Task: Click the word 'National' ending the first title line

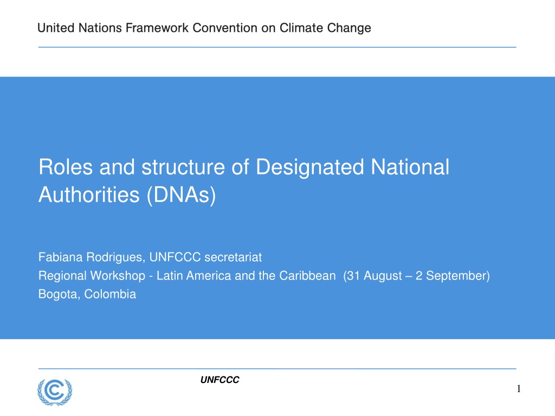Action: tap(410, 167)
